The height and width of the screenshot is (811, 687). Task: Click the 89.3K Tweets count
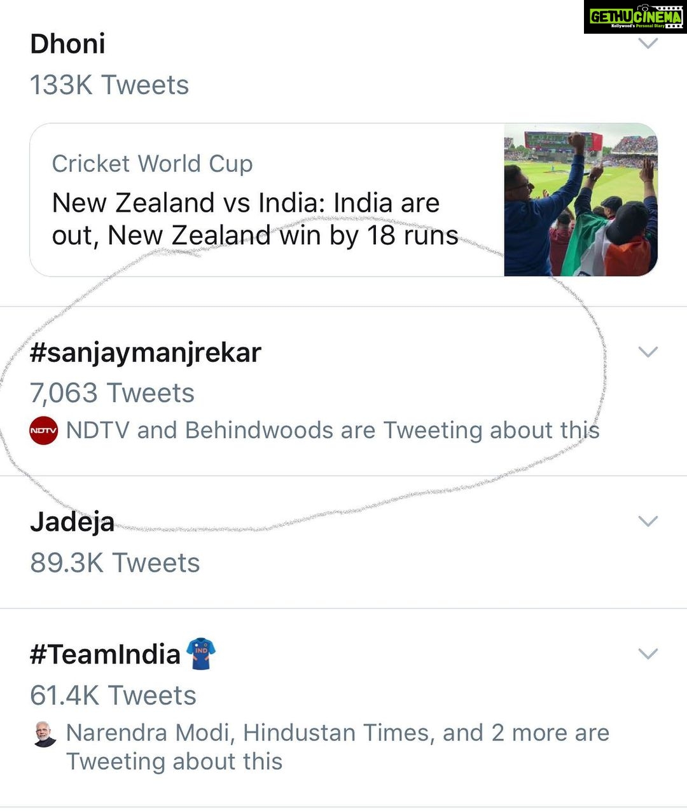pyautogui.click(x=114, y=563)
